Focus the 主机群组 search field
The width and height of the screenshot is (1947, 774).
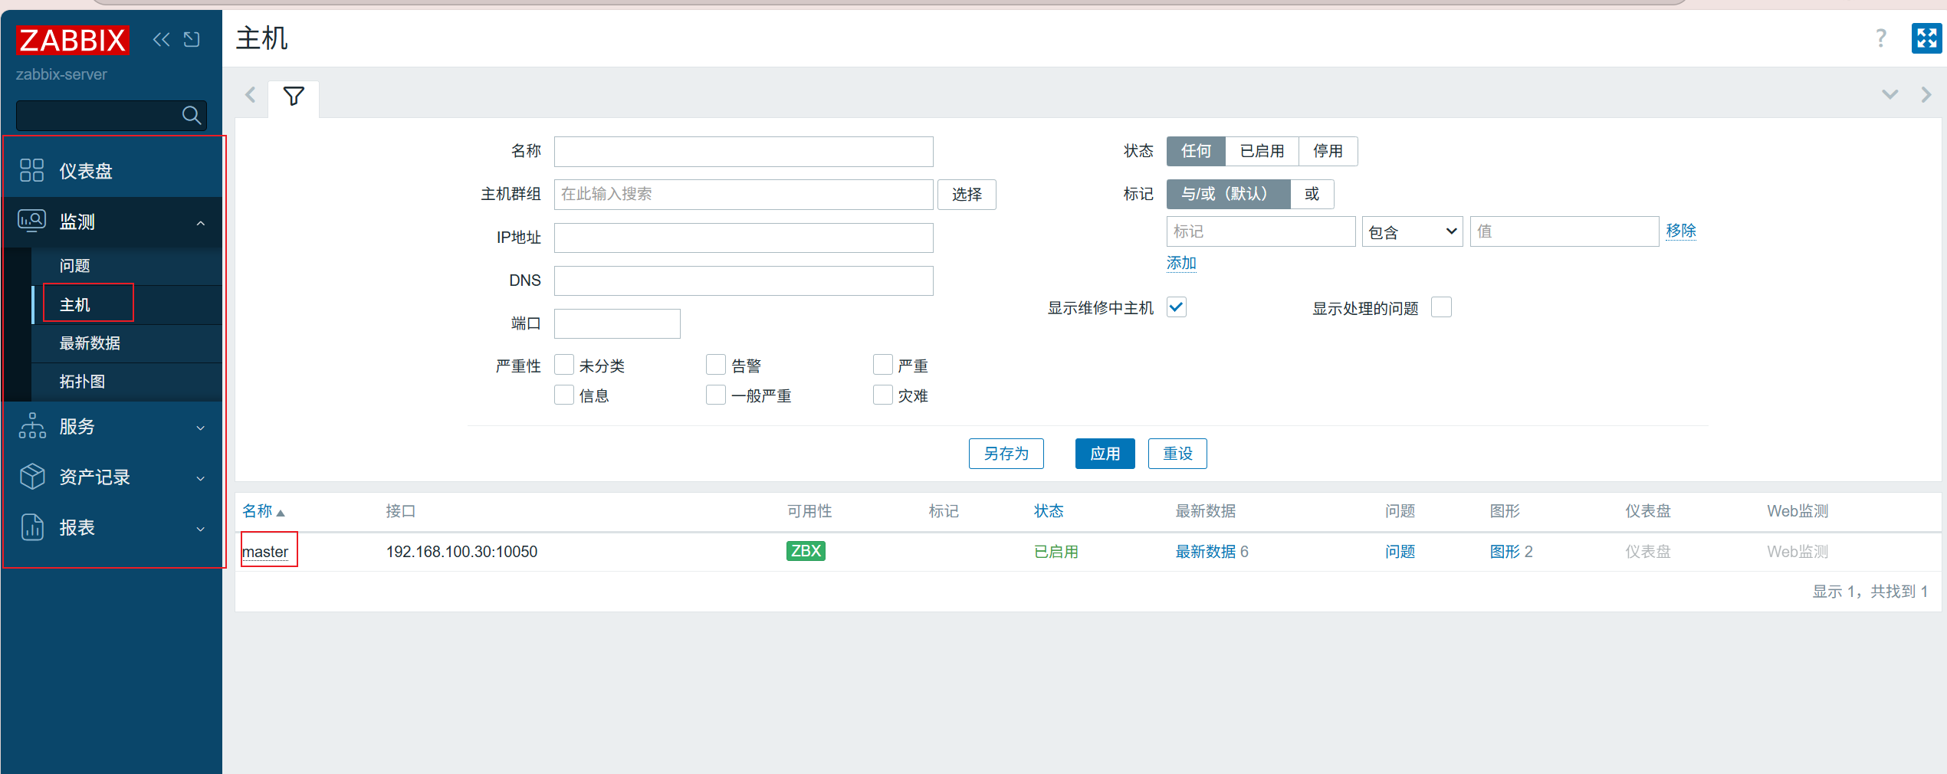pos(744,195)
